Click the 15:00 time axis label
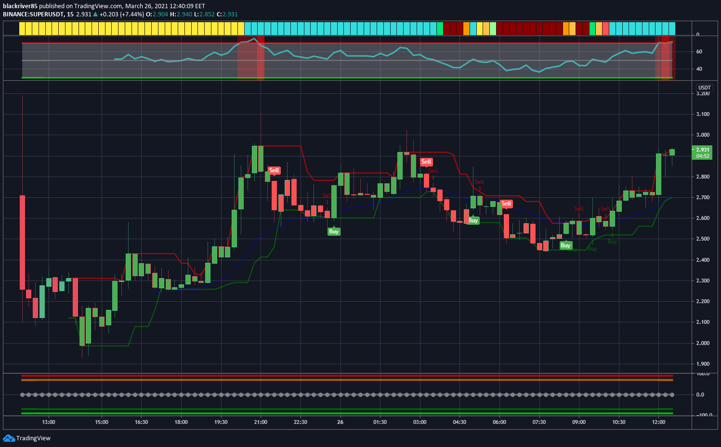This screenshot has height=447, width=721. pos(102,422)
